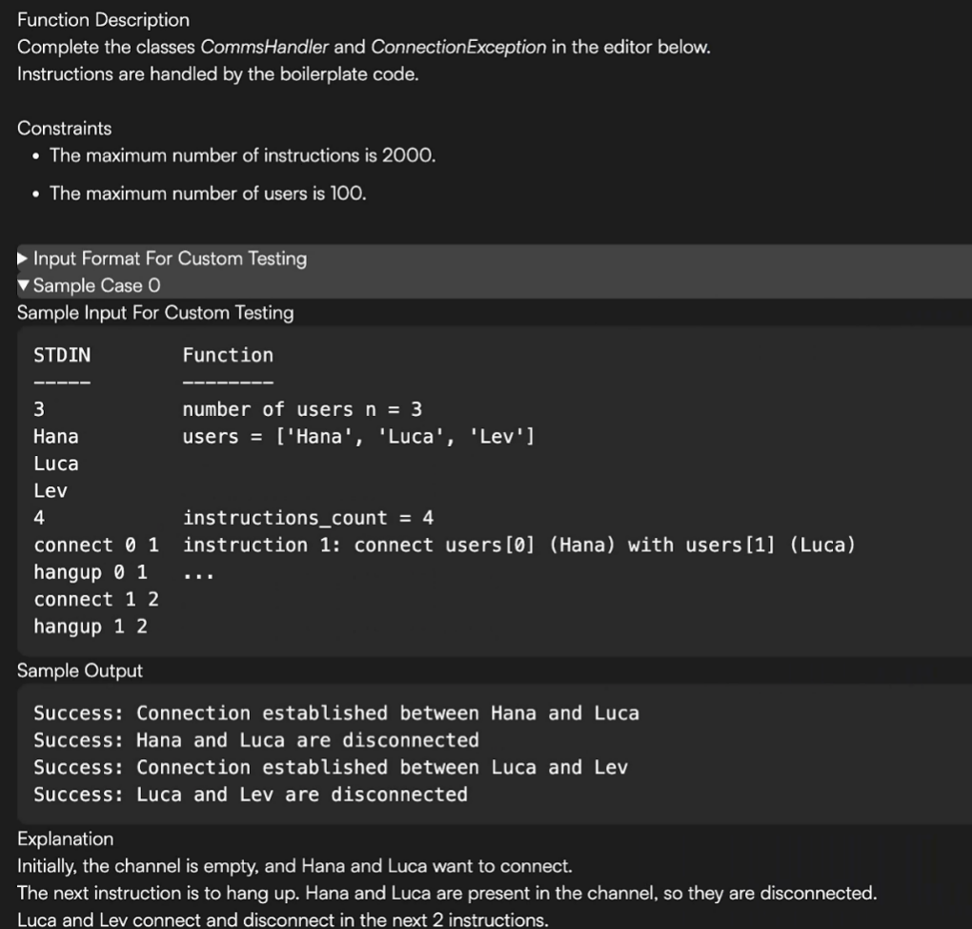Click the first Success output line for Hana and Luca
Image resolution: width=972 pixels, height=929 pixels.
(336, 713)
